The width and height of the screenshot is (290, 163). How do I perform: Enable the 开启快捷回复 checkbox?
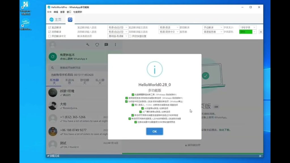(x=130, y=36)
